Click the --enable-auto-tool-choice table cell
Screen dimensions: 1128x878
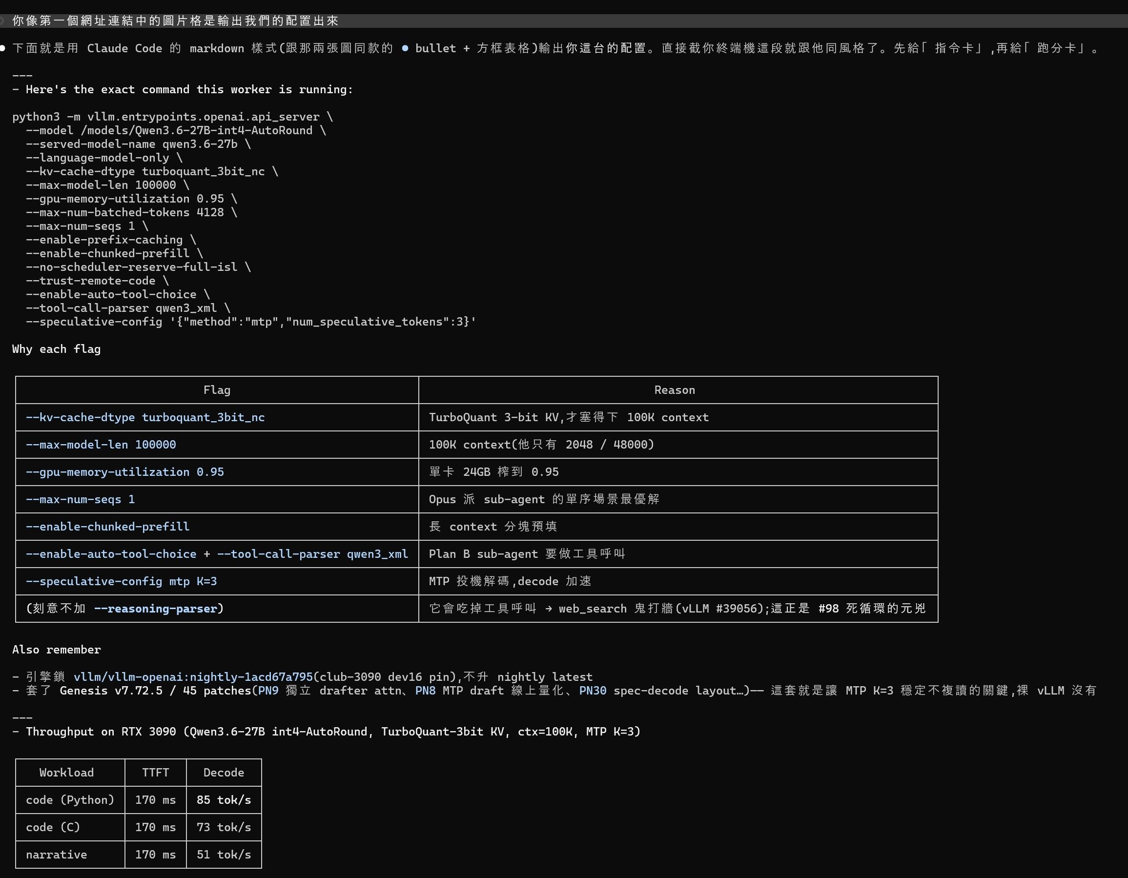217,554
